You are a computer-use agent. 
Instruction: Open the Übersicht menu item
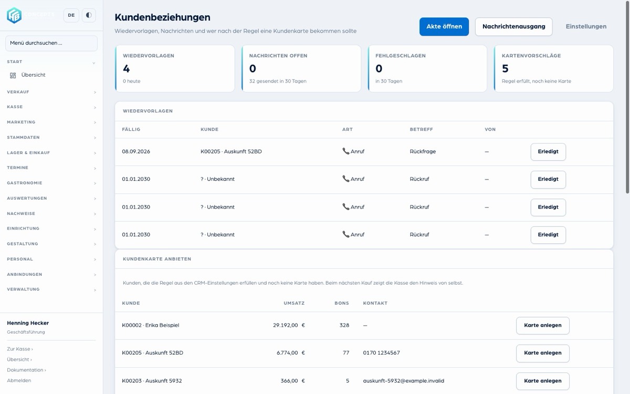[34, 75]
